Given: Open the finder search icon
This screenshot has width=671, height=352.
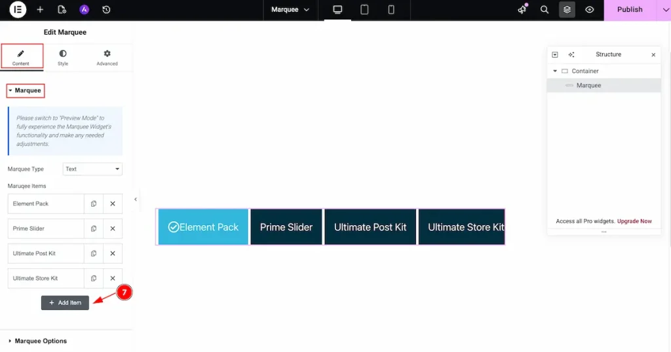Looking at the screenshot, I should tap(545, 9).
